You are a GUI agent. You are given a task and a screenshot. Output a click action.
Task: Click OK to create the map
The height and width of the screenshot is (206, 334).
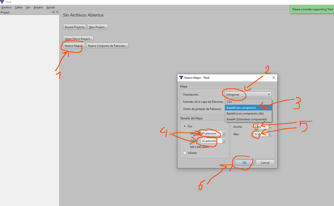click(x=244, y=162)
